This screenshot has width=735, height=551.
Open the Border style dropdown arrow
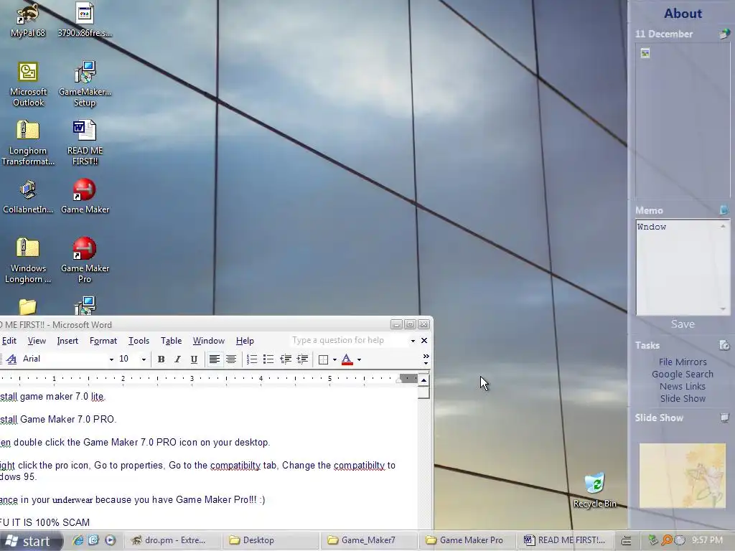(x=334, y=360)
